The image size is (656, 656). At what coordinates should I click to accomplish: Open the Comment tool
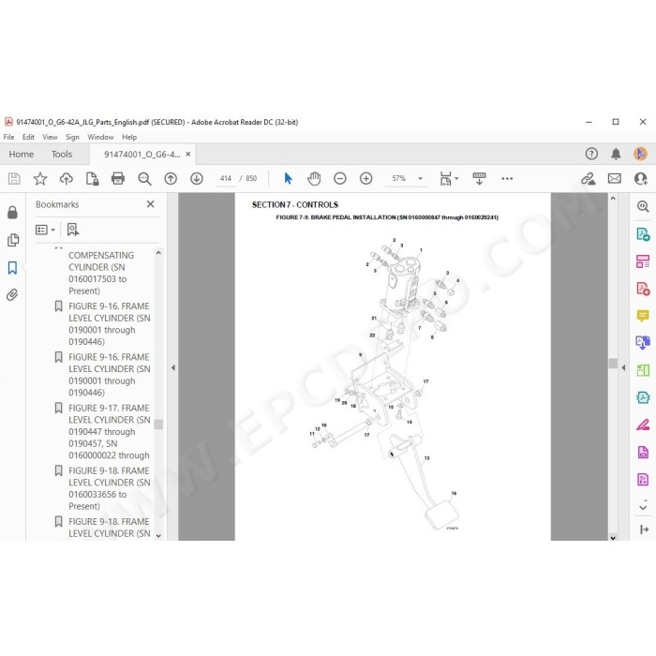pos(643,316)
